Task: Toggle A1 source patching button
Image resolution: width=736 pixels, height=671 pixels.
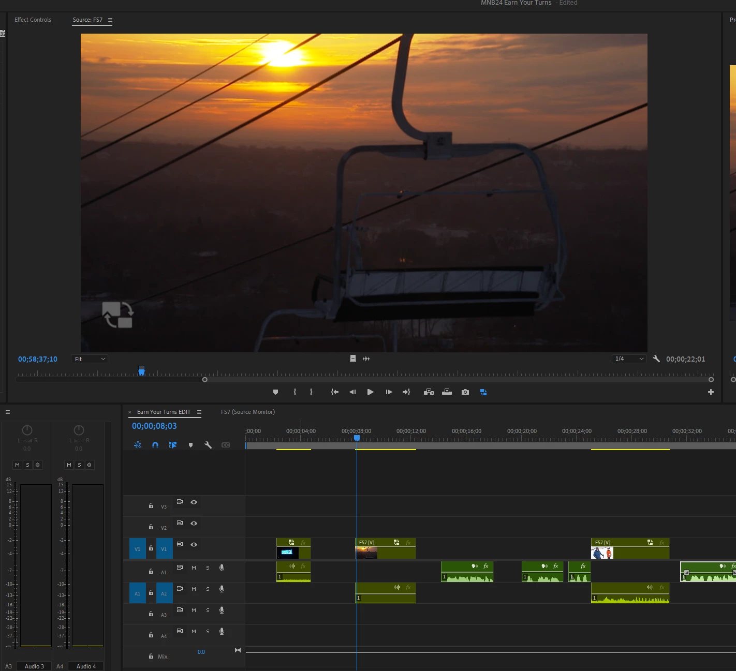Action: click(137, 593)
